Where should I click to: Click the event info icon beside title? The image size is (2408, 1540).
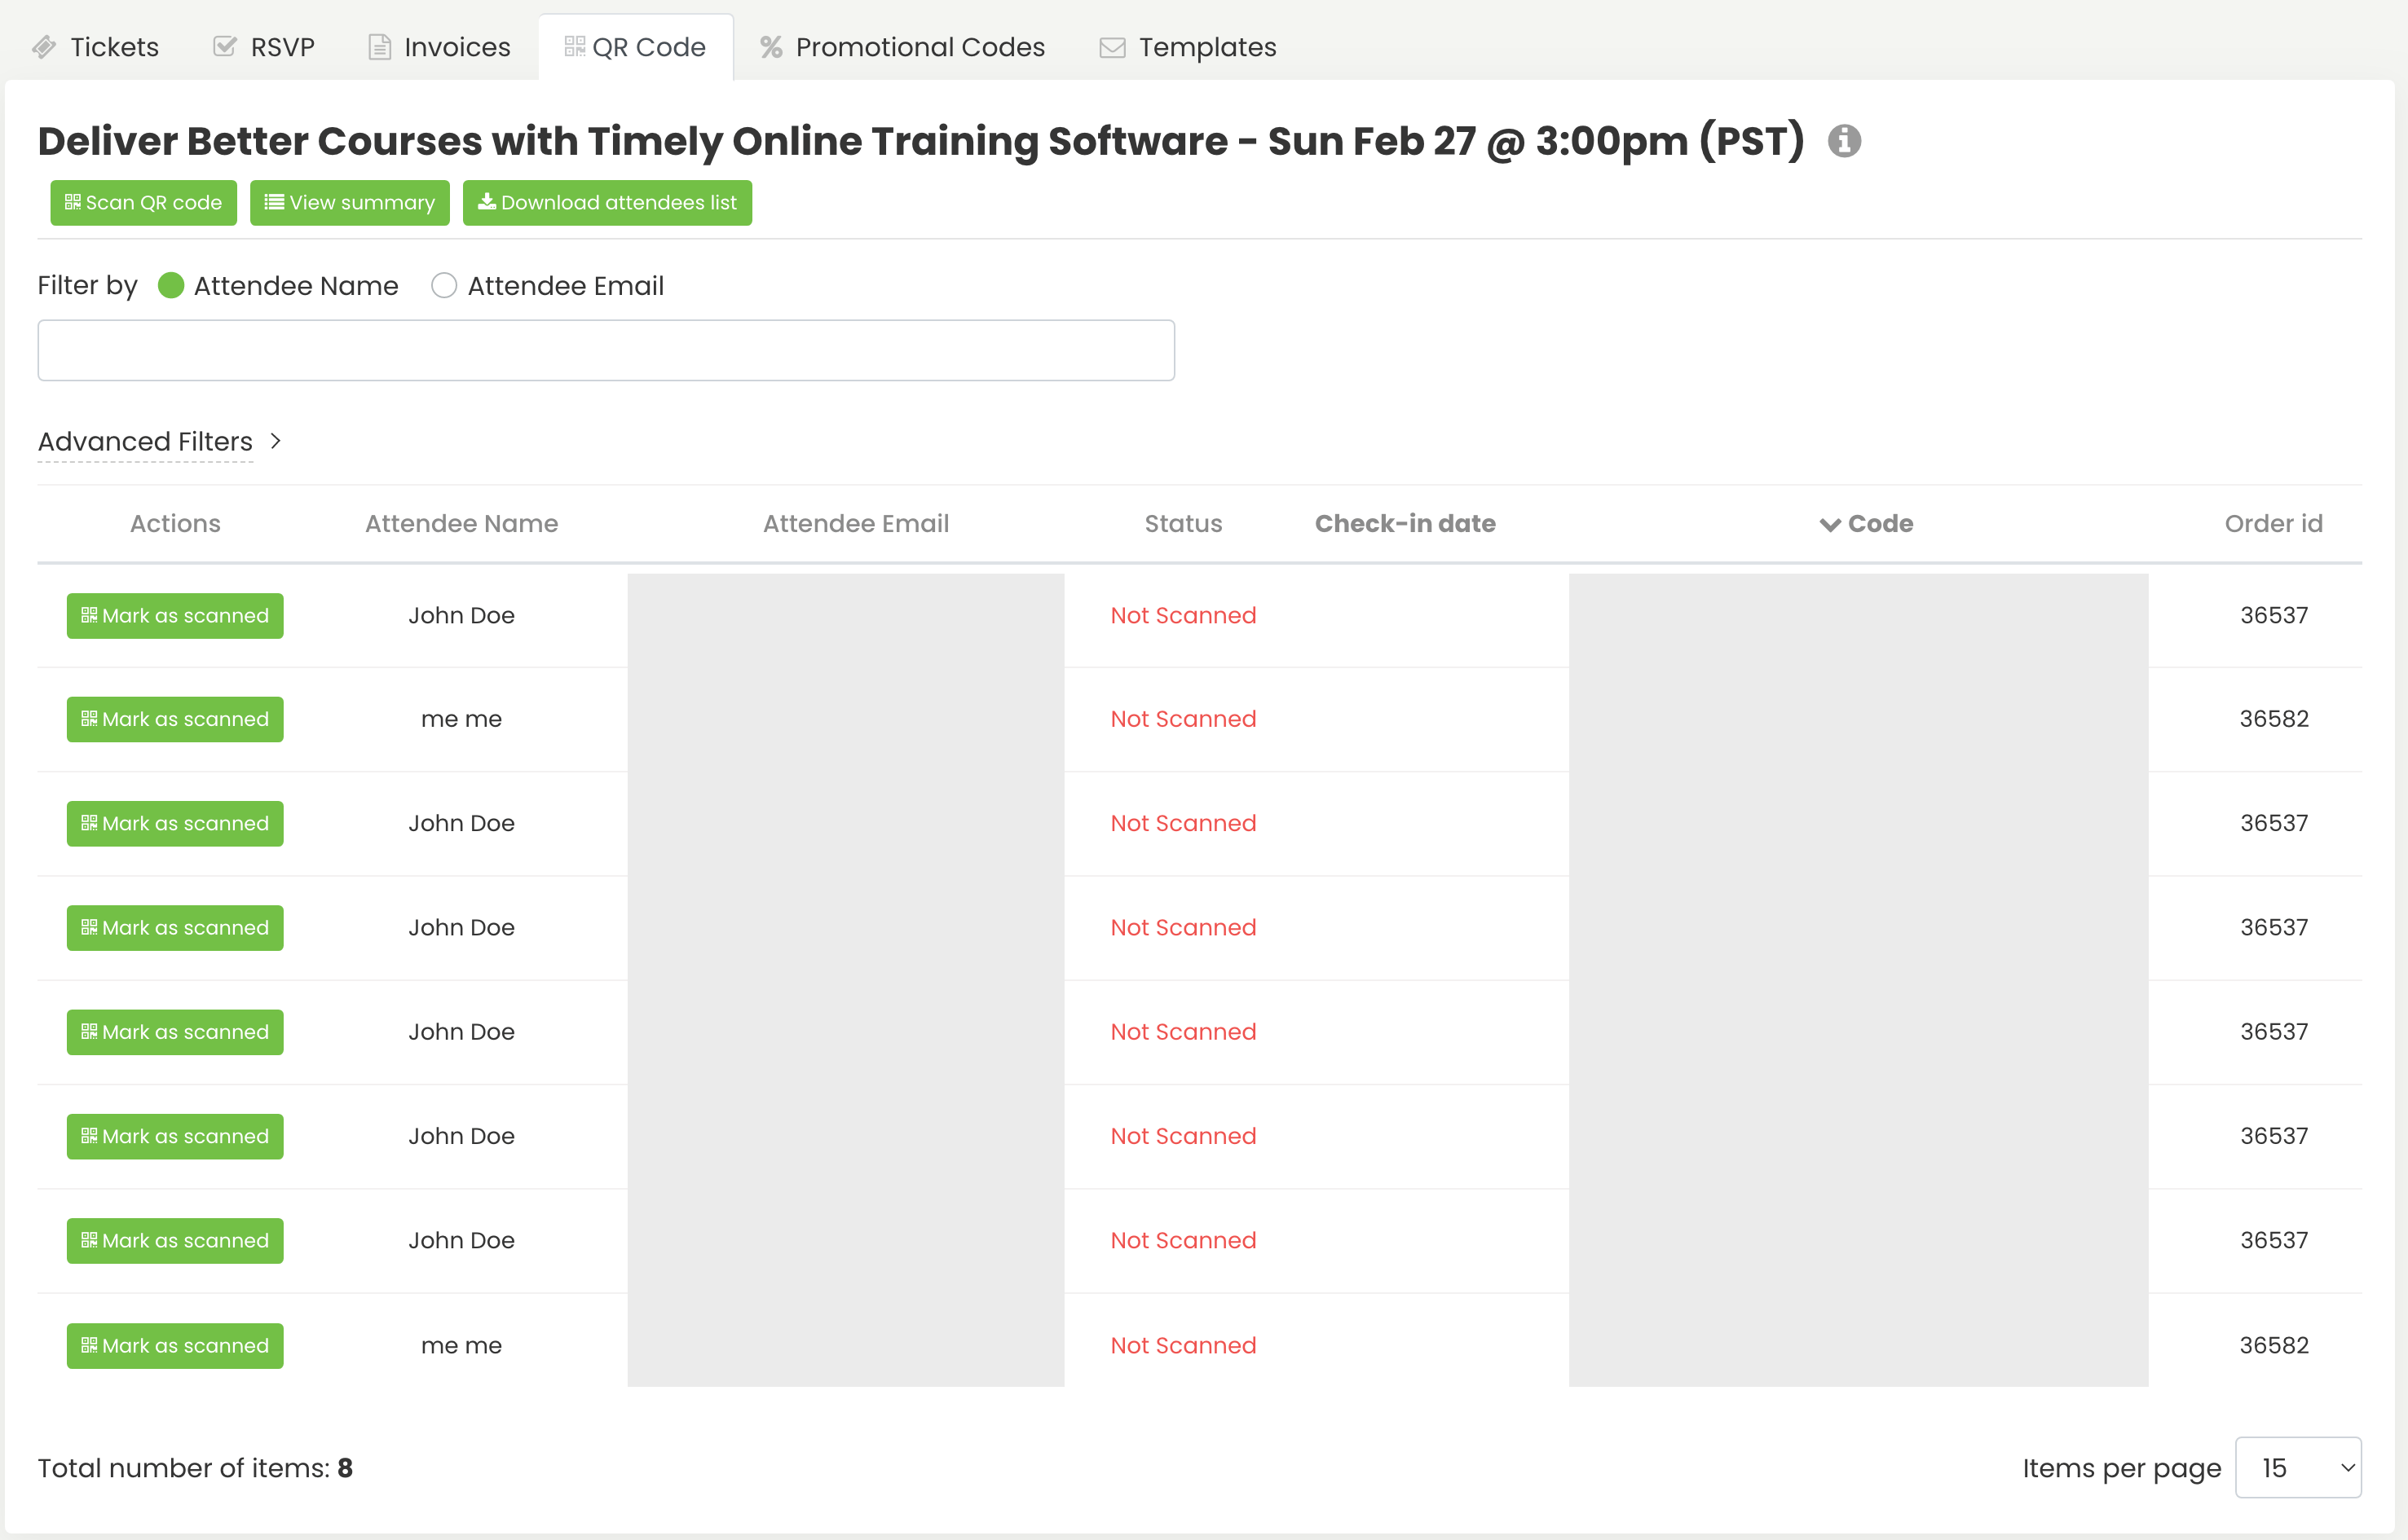tap(1844, 141)
